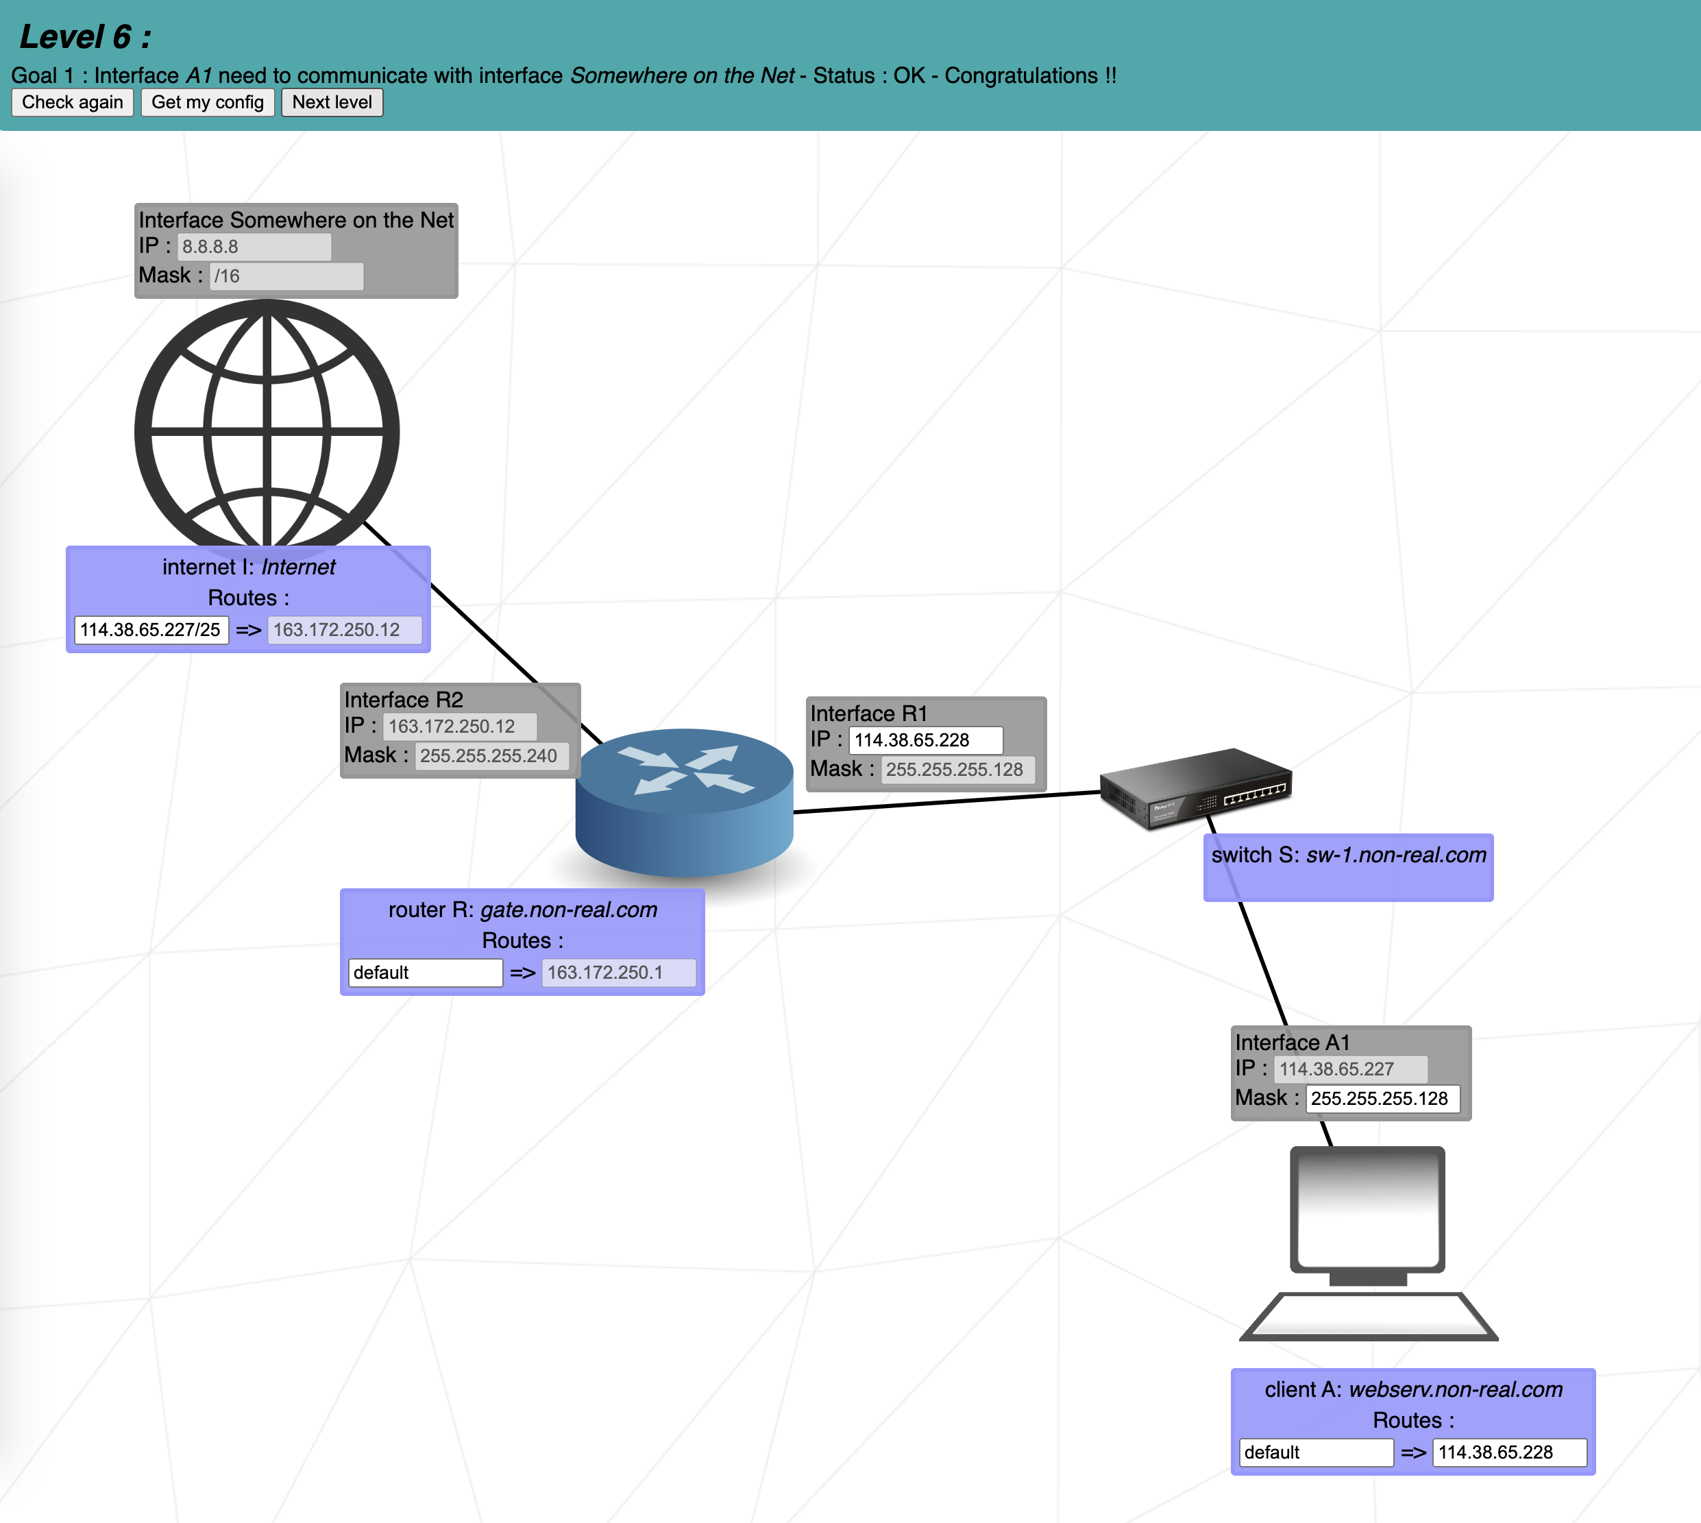Click internet gateway field 163.172.250.12
This screenshot has width=1701, height=1523.
pos(343,630)
